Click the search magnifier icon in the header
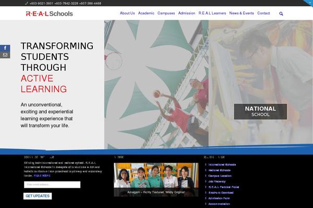This screenshot has height=208, width=313. pos(281,14)
